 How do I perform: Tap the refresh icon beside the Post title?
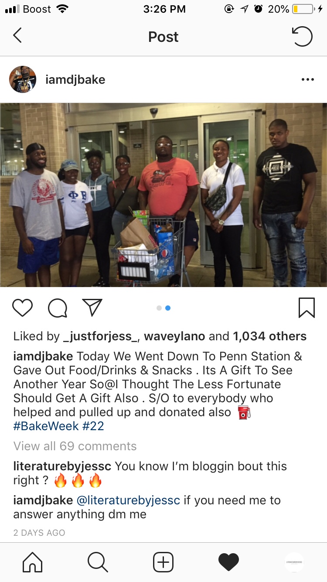302,36
